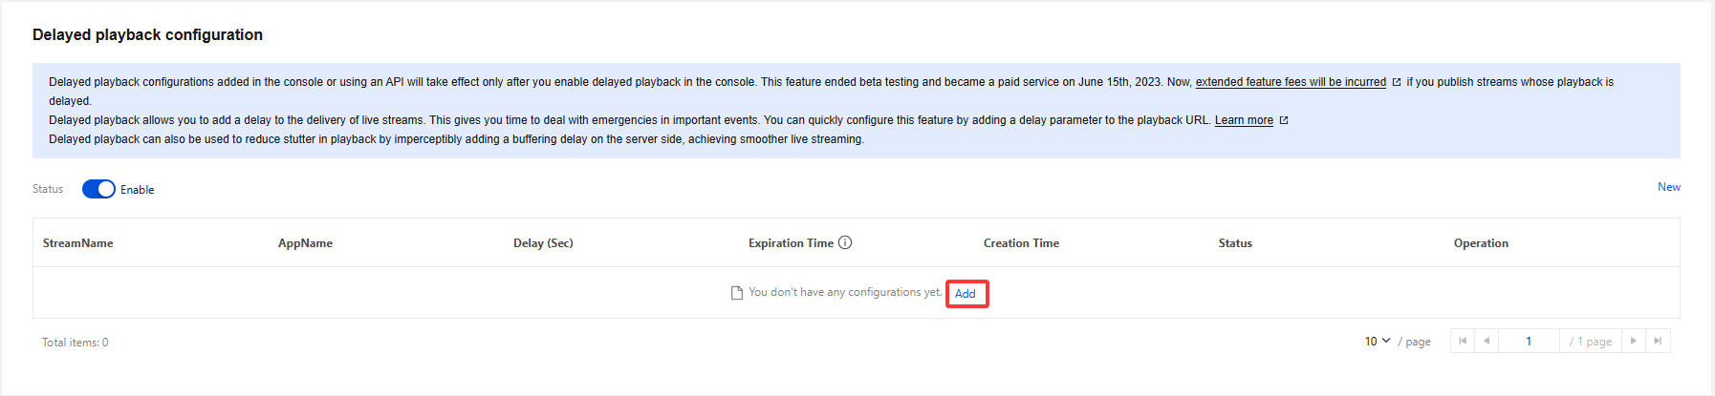Click the Creation Time column header
The width and height of the screenshot is (1715, 396).
coord(1021,243)
